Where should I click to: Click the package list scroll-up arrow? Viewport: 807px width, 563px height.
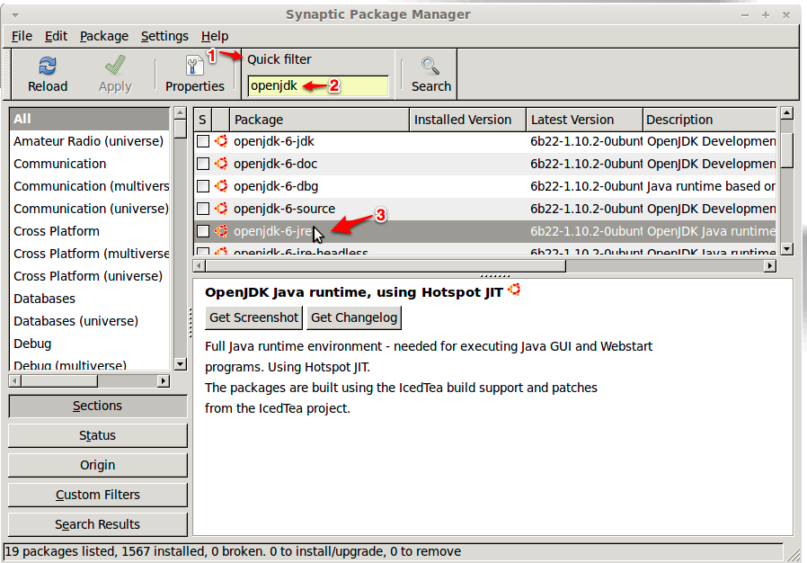pyautogui.click(x=786, y=112)
